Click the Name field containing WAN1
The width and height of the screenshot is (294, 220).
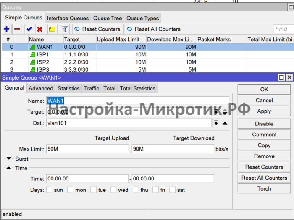point(138,101)
